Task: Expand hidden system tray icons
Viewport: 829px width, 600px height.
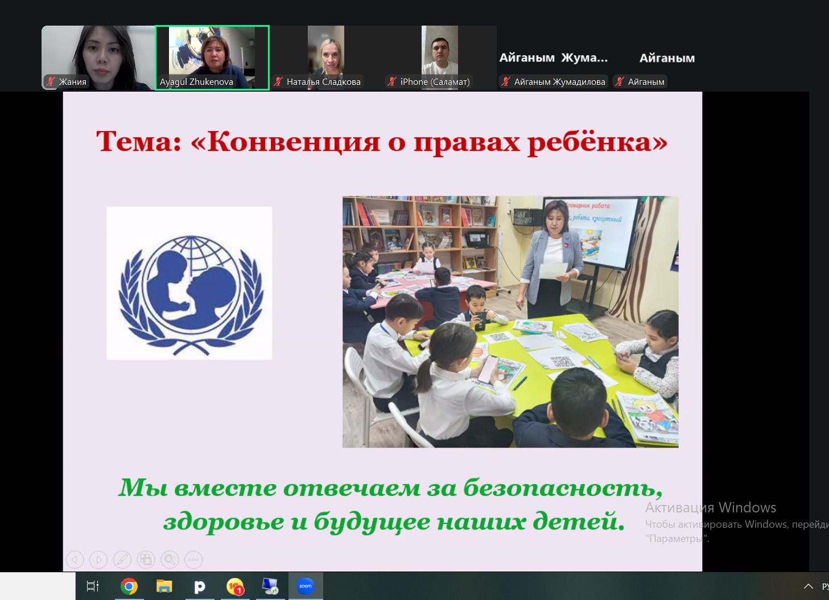Action: coord(808,586)
